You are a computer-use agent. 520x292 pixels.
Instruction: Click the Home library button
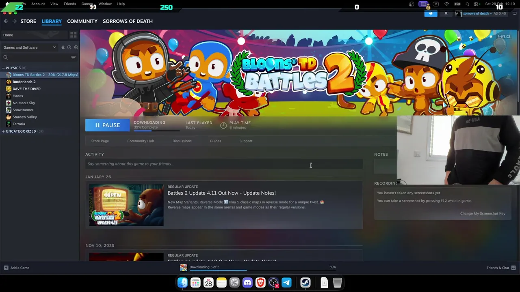[x=34, y=35]
